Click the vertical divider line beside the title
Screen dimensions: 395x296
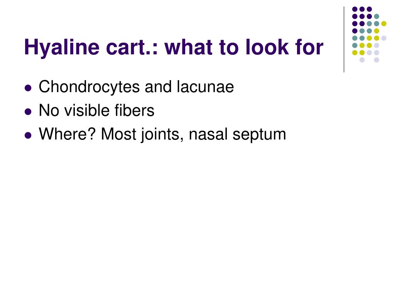[x=344, y=40]
